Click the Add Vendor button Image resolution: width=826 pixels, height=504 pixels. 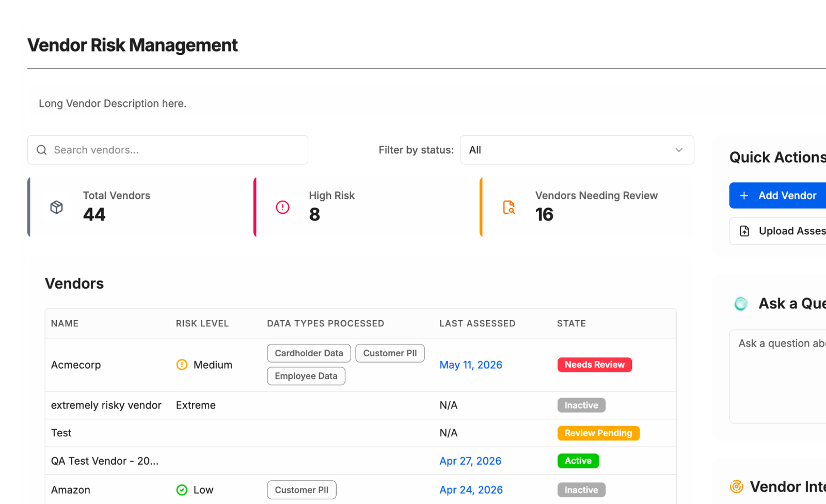[777, 196]
